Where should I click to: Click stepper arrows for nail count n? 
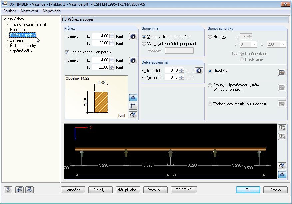pyautogui.click(x=250, y=37)
